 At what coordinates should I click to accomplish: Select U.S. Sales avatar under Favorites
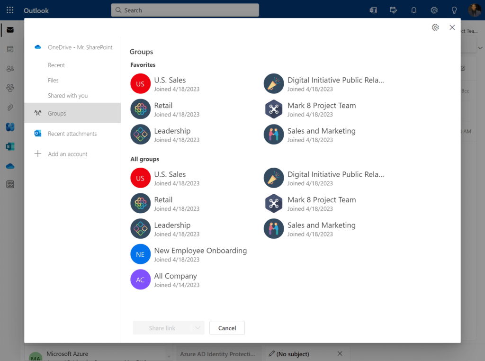point(140,83)
